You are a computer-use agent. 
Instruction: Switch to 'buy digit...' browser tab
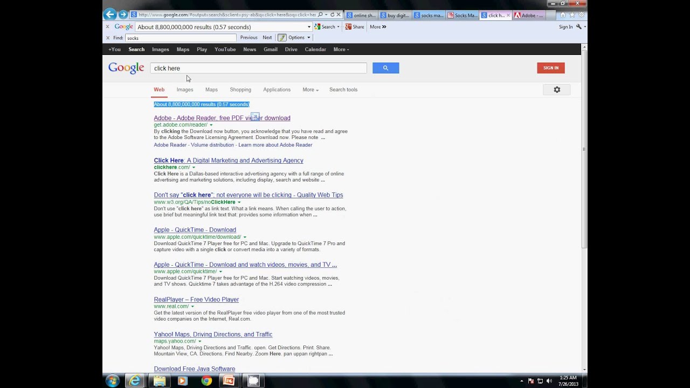click(395, 15)
